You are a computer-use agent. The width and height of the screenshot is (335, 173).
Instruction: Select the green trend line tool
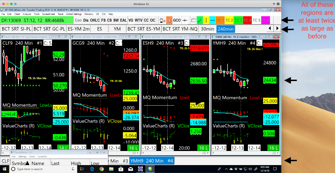[x=200, y=21]
